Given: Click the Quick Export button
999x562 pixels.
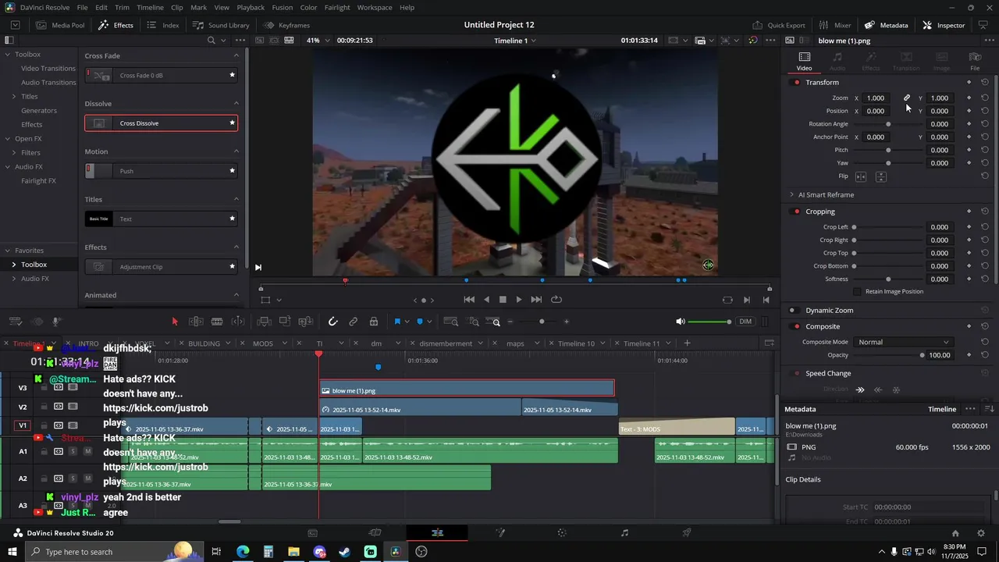Looking at the screenshot, I should (778, 25).
